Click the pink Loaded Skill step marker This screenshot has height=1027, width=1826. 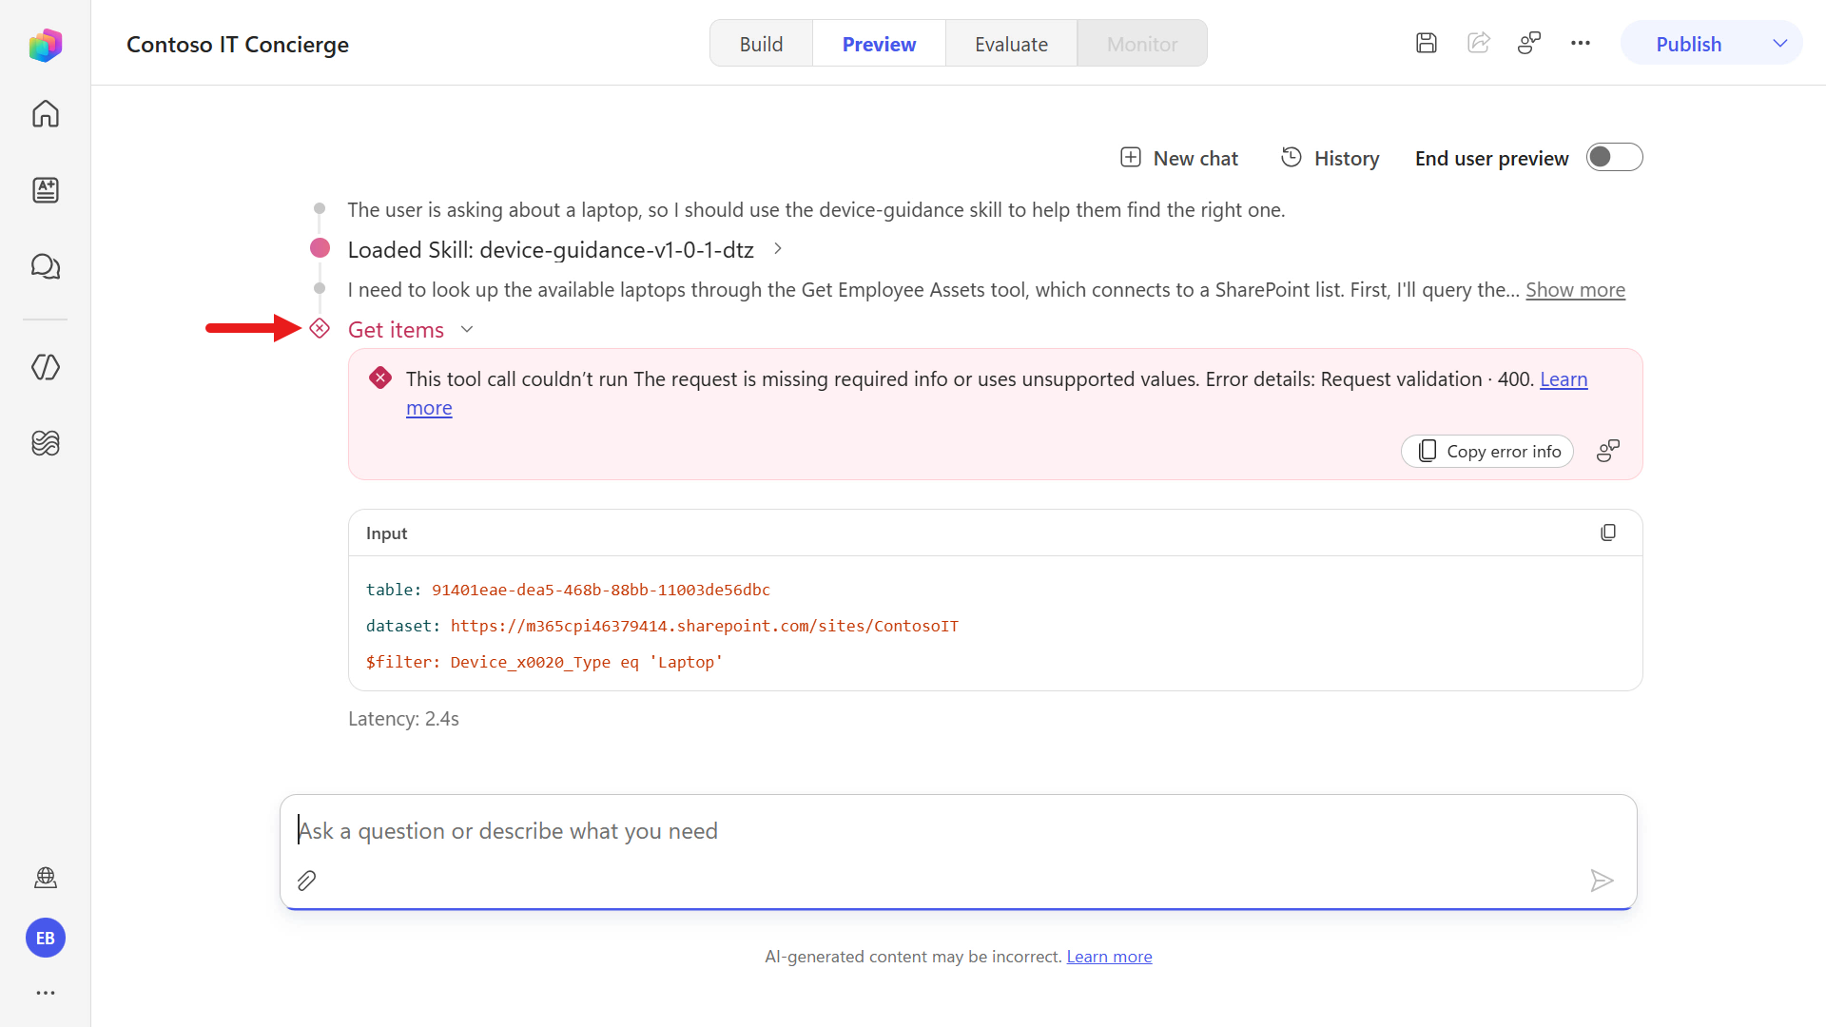pos(320,248)
